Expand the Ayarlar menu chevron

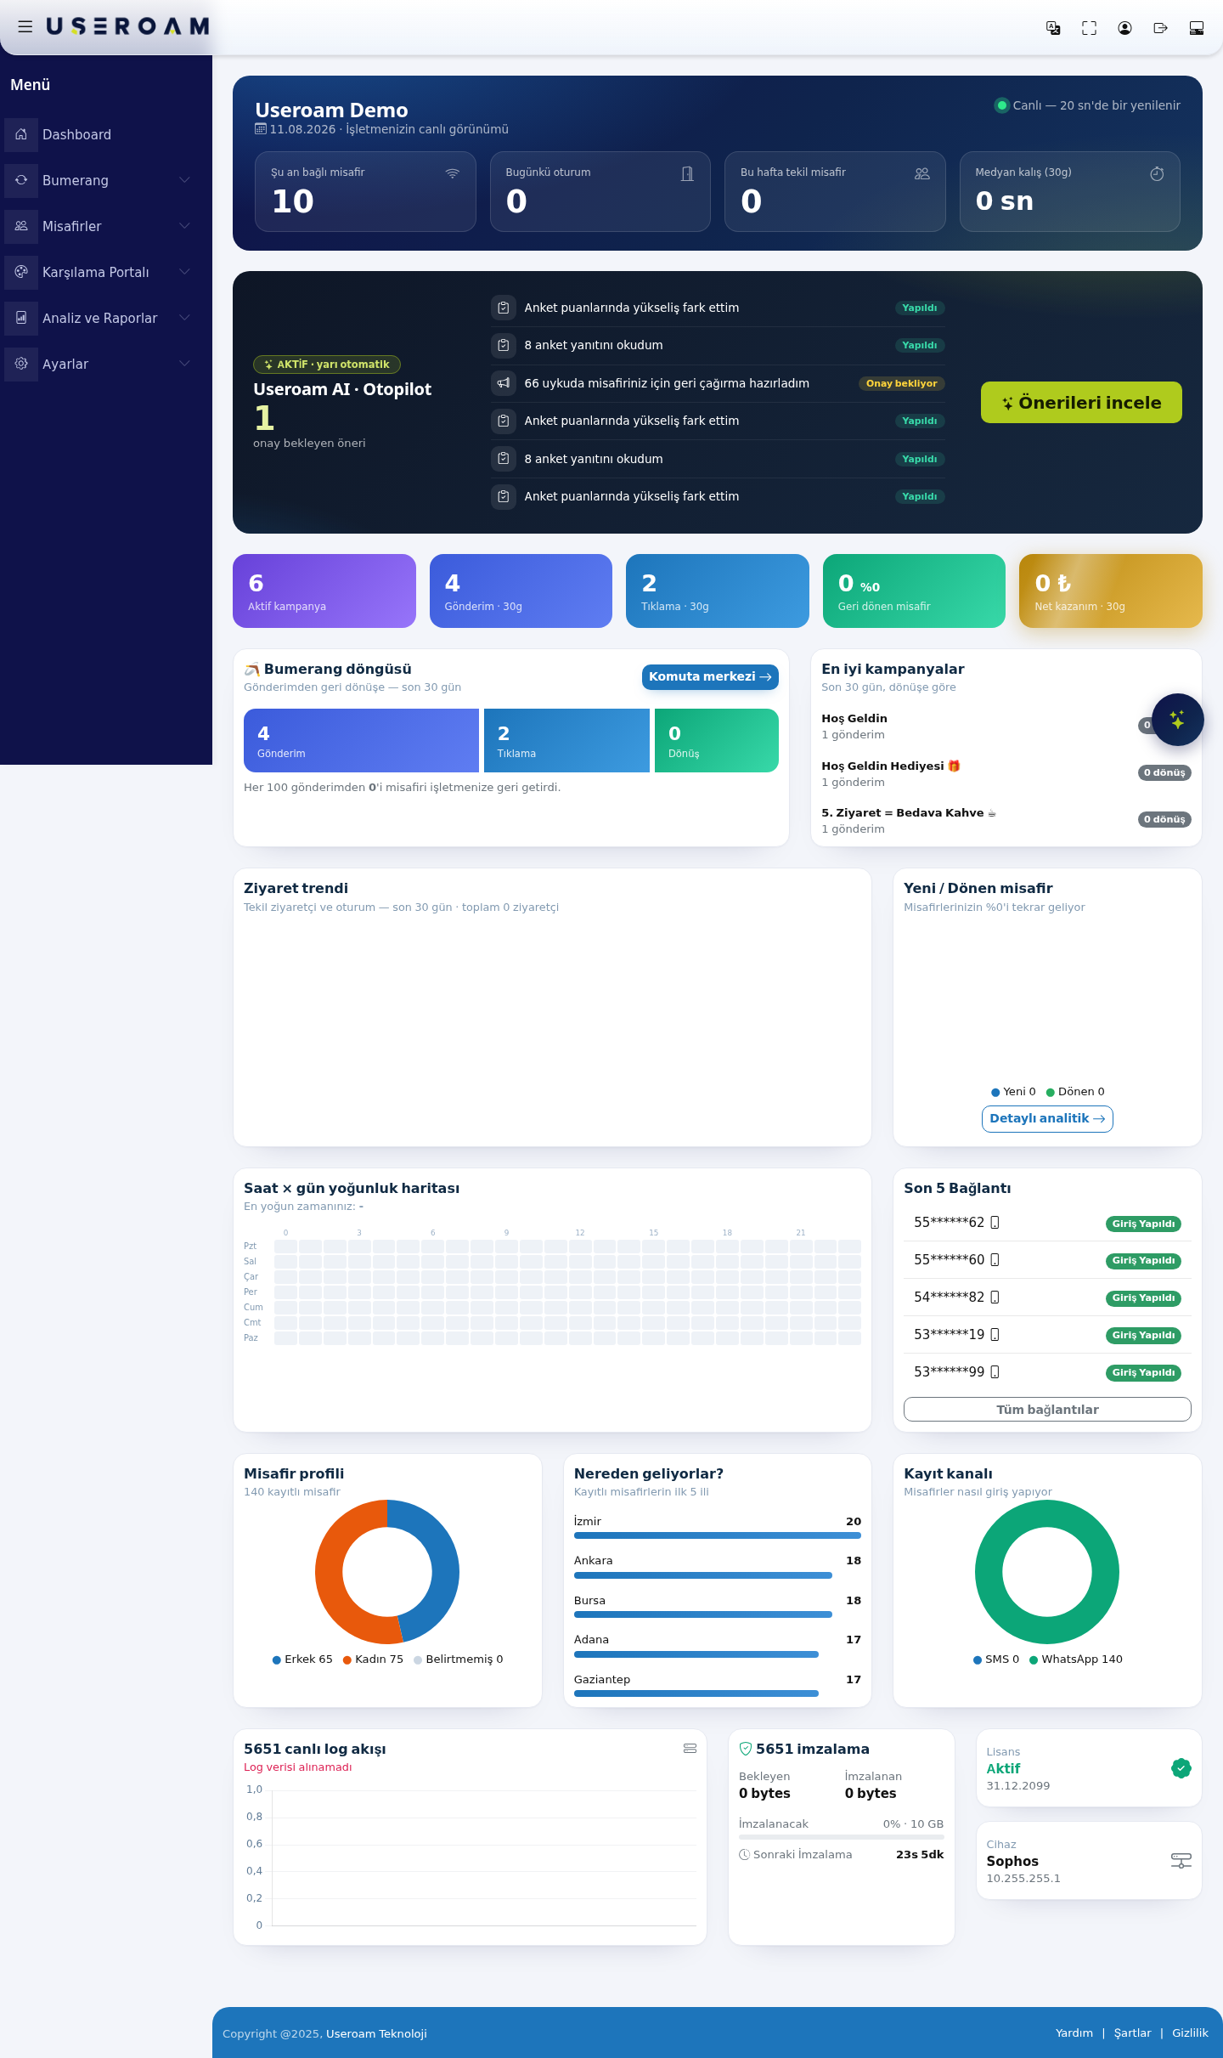(184, 364)
